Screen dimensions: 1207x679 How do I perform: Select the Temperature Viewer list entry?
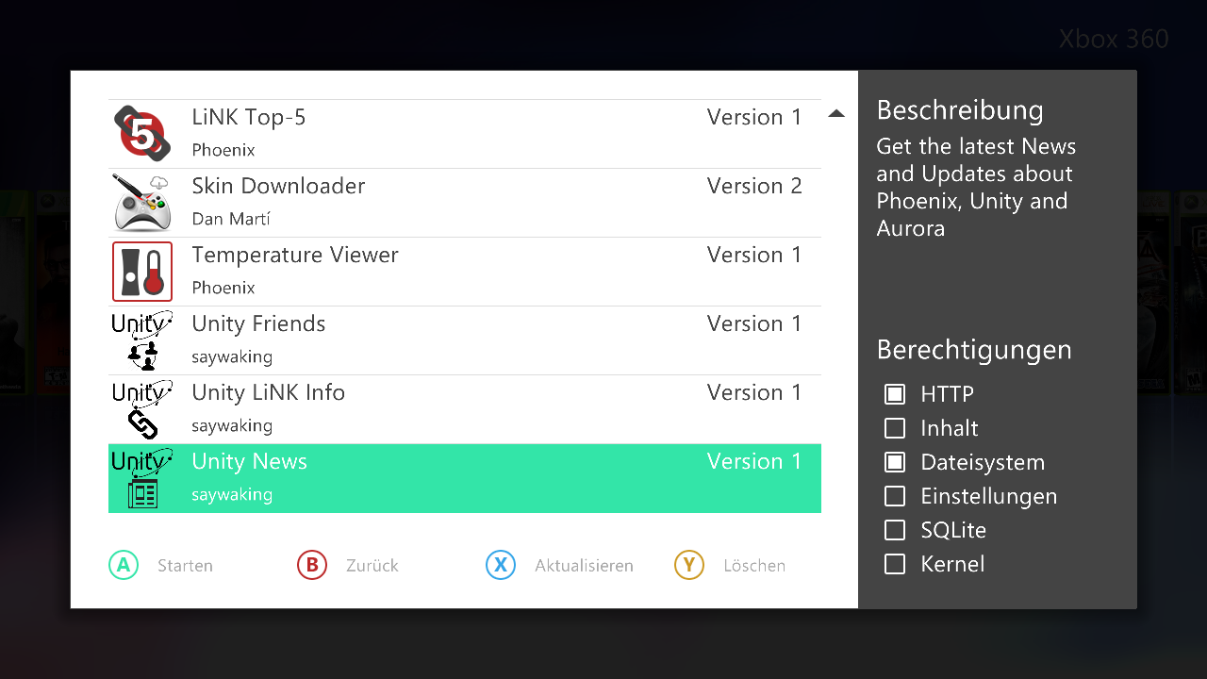[465, 272]
